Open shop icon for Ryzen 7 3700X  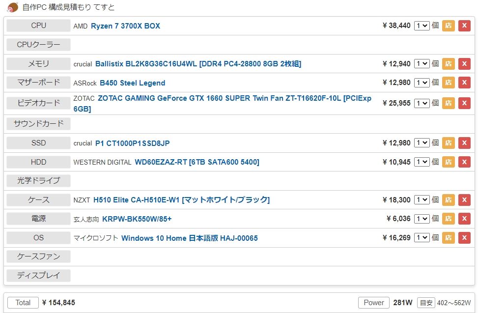(x=448, y=26)
